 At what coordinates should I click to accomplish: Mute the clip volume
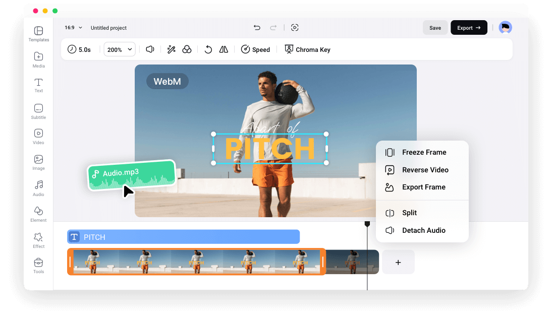149,49
